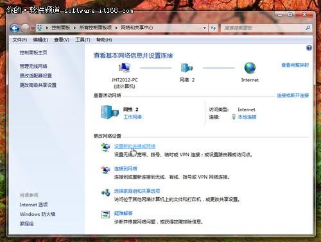Click the JHT2012-PC computer icon
321x242 pixels.
(x=125, y=67)
